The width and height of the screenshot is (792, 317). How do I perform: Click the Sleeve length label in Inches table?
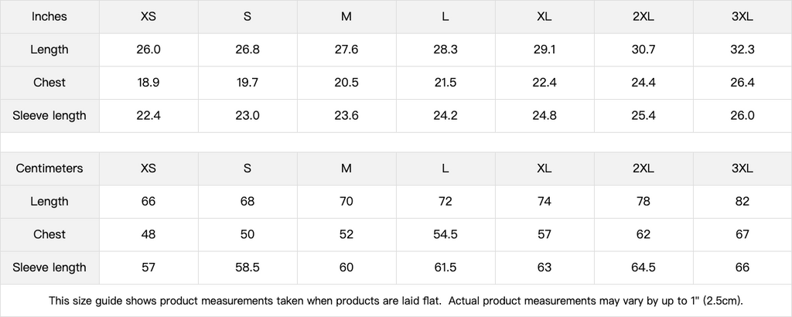[x=49, y=116]
